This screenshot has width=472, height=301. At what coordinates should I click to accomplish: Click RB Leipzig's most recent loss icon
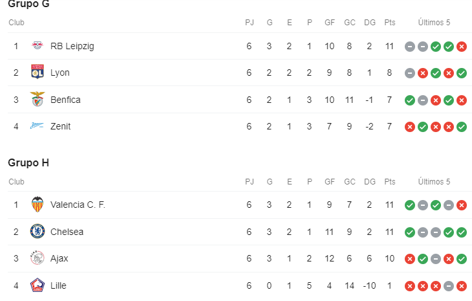(461, 47)
